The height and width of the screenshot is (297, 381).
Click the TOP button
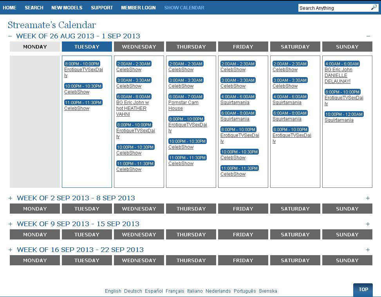point(363,290)
